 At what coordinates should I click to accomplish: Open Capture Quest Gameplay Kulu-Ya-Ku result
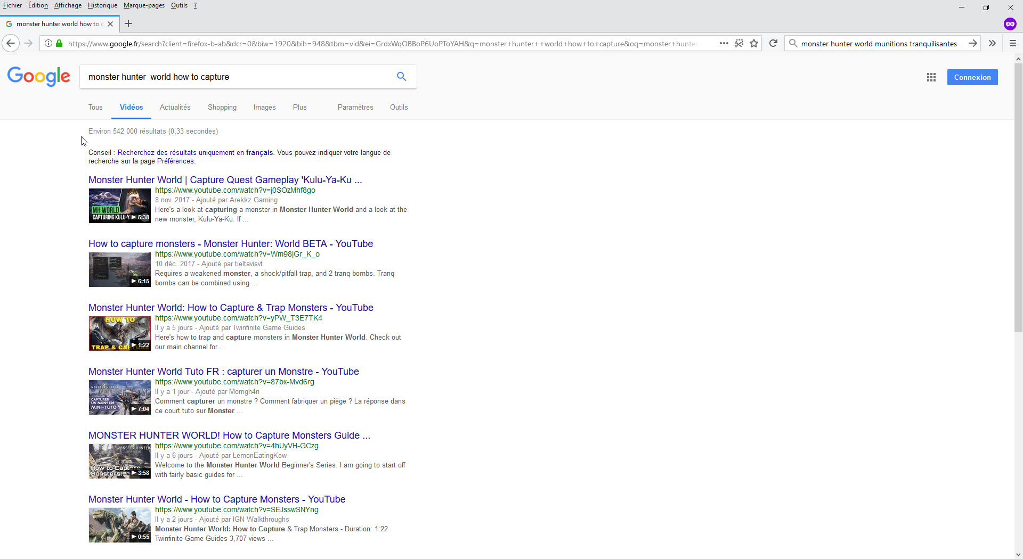click(225, 180)
